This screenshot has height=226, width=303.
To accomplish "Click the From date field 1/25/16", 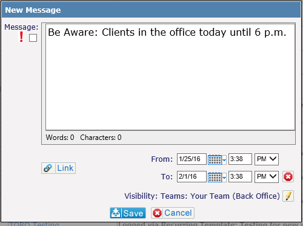I will tap(191, 159).
